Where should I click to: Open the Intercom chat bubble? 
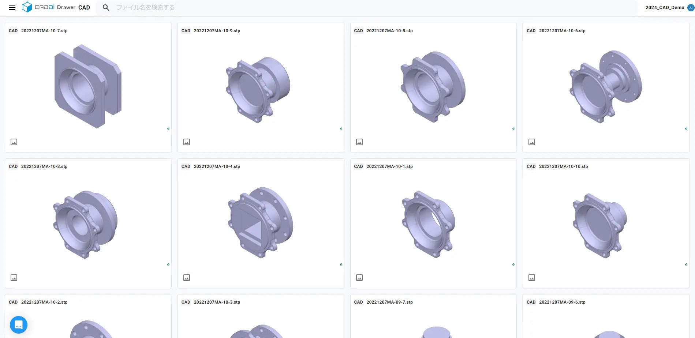[x=19, y=324]
